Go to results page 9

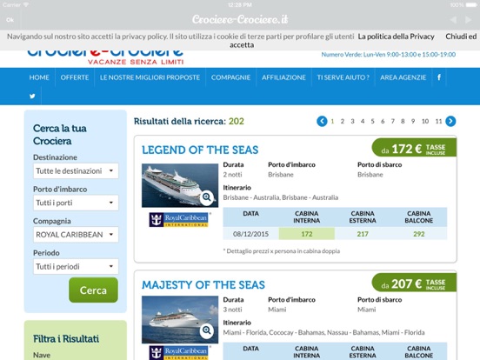coord(413,121)
